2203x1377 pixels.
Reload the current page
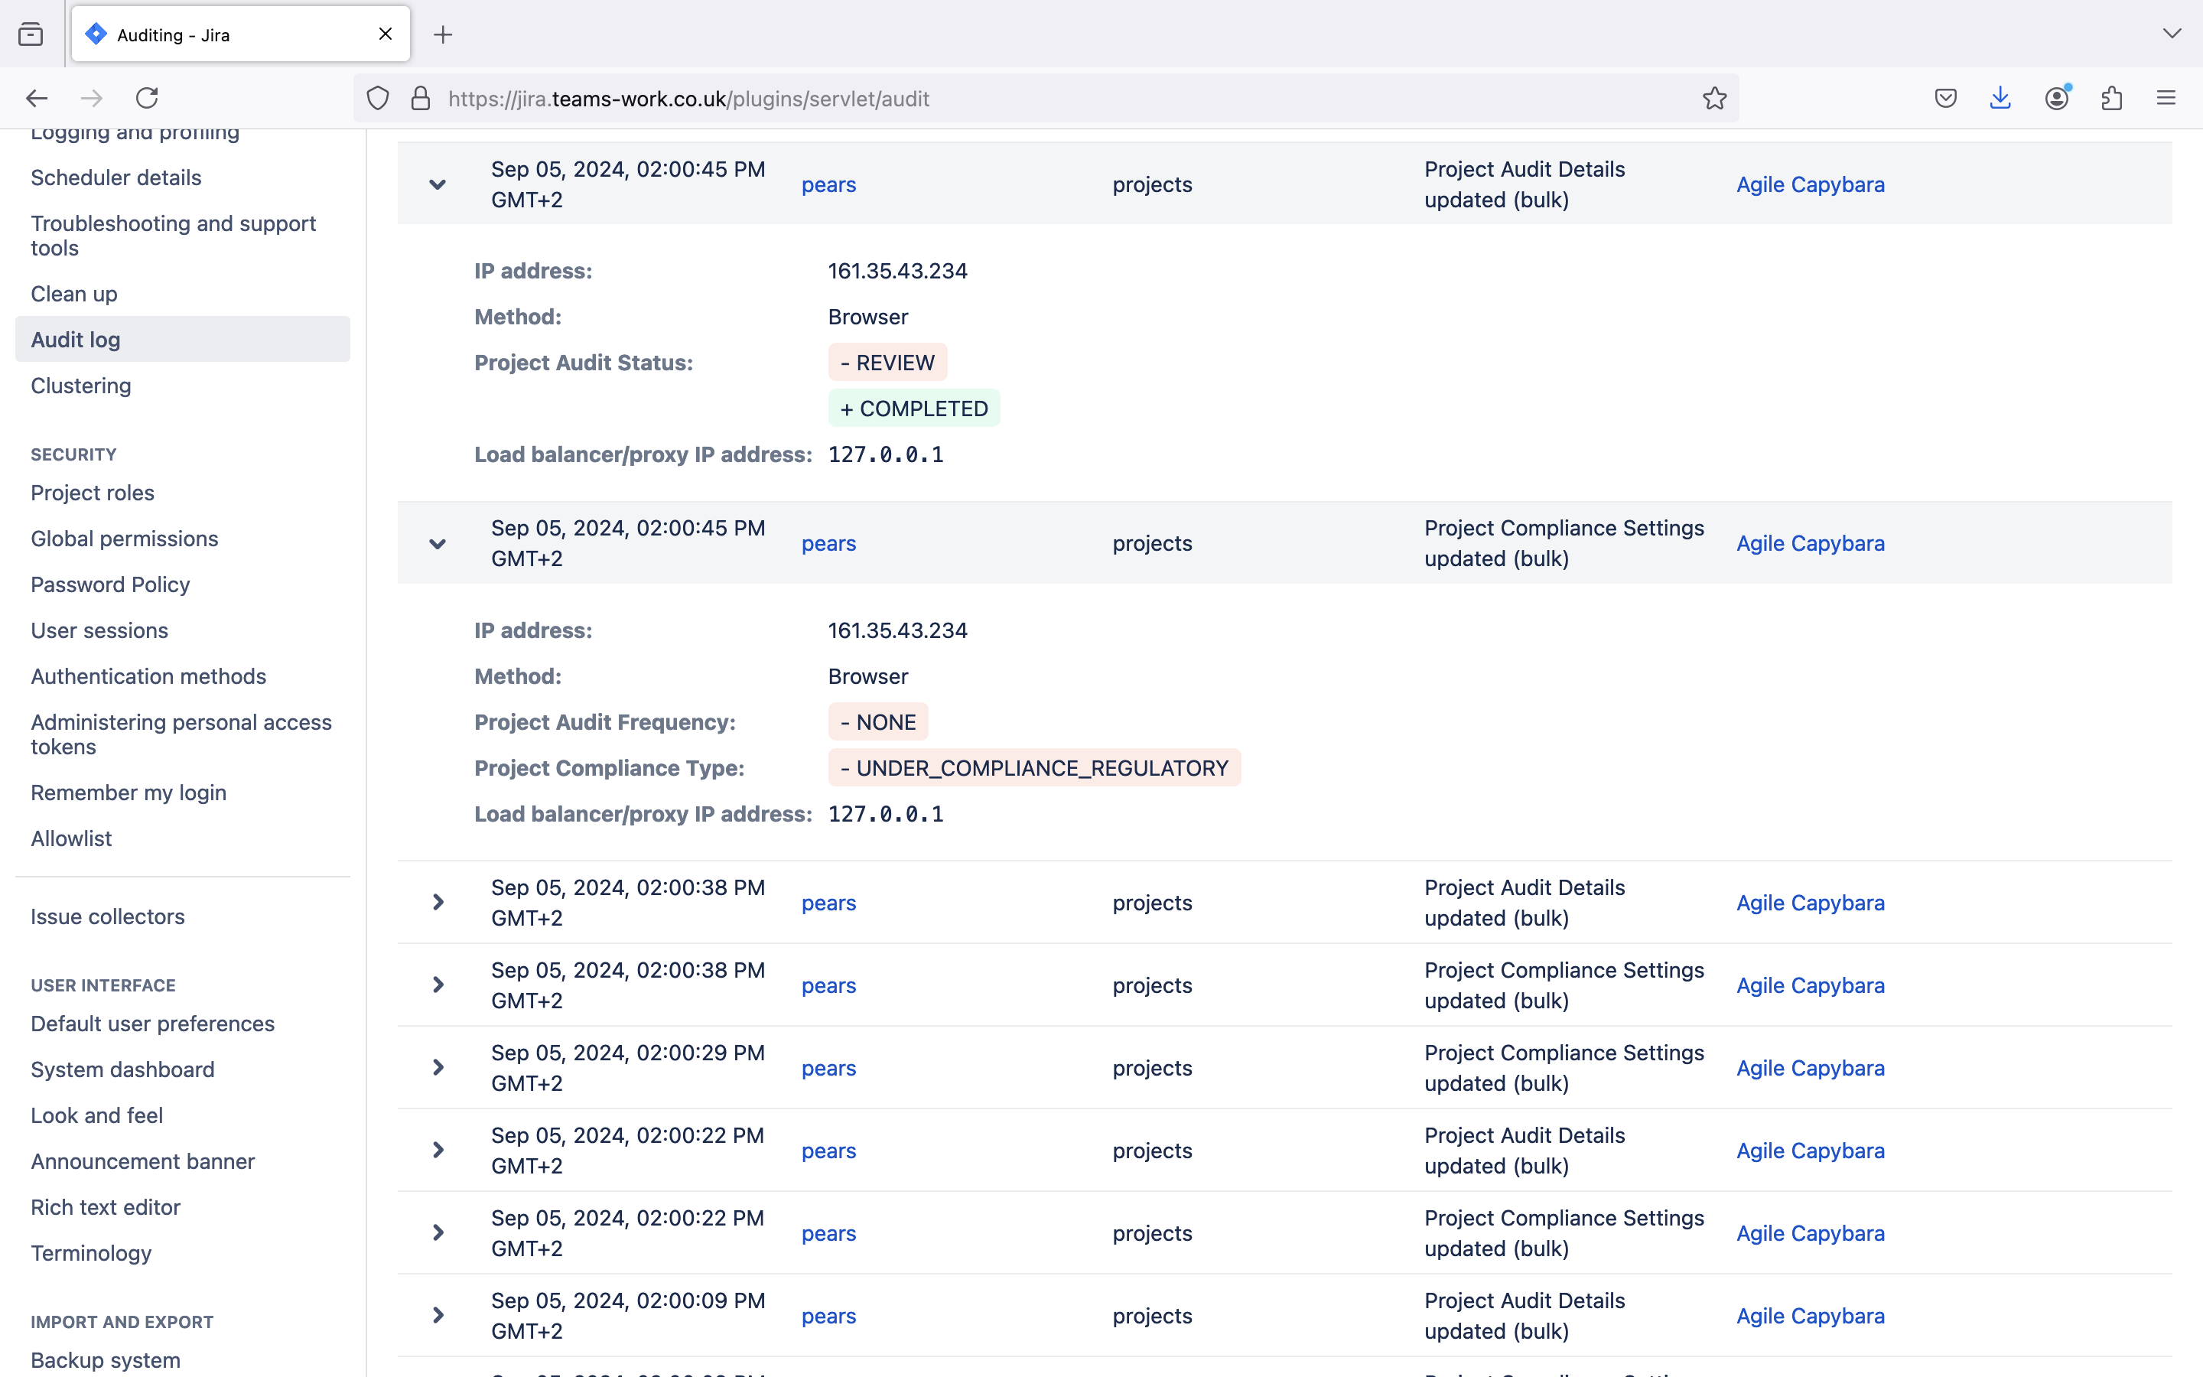coord(148,99)
